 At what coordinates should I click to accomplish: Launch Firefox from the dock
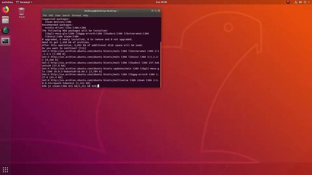5,10
